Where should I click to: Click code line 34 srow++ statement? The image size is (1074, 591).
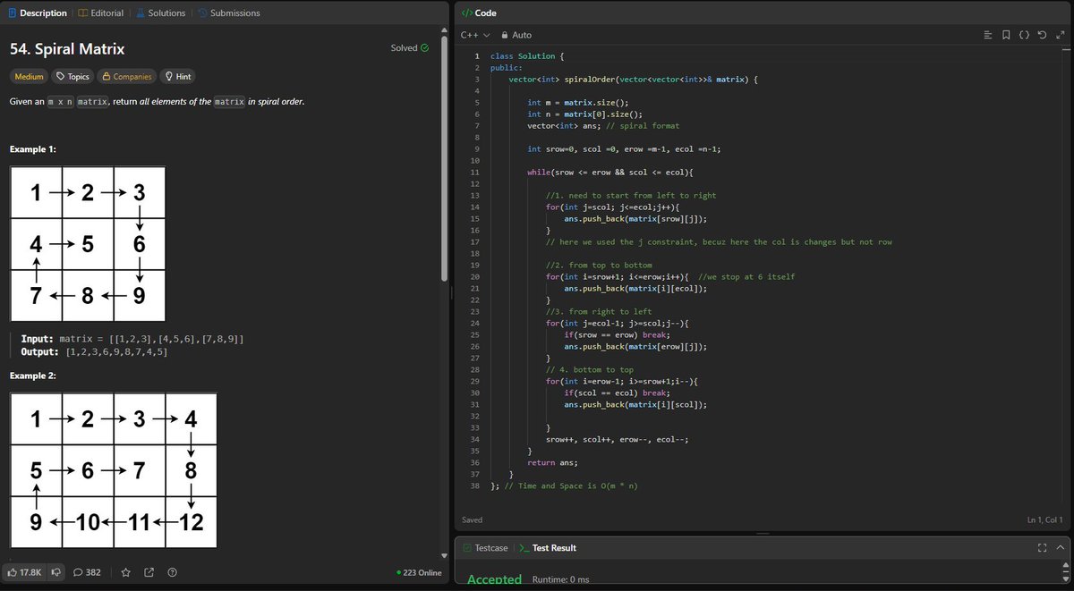point(617,439)
